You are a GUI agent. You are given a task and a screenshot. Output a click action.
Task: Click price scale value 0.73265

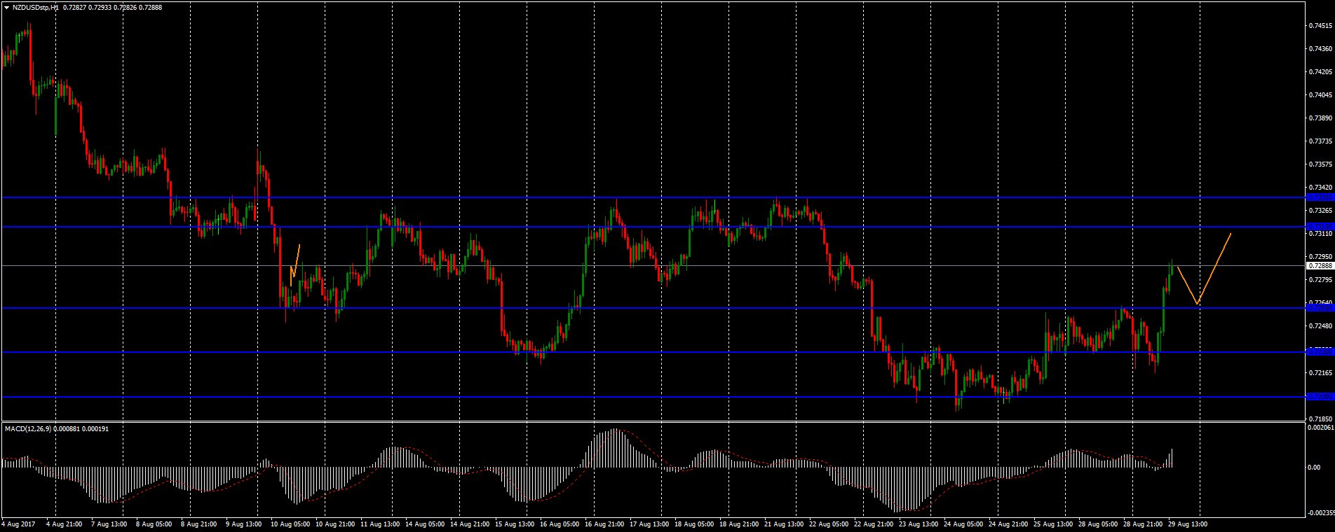click(x=1321, y=211)
